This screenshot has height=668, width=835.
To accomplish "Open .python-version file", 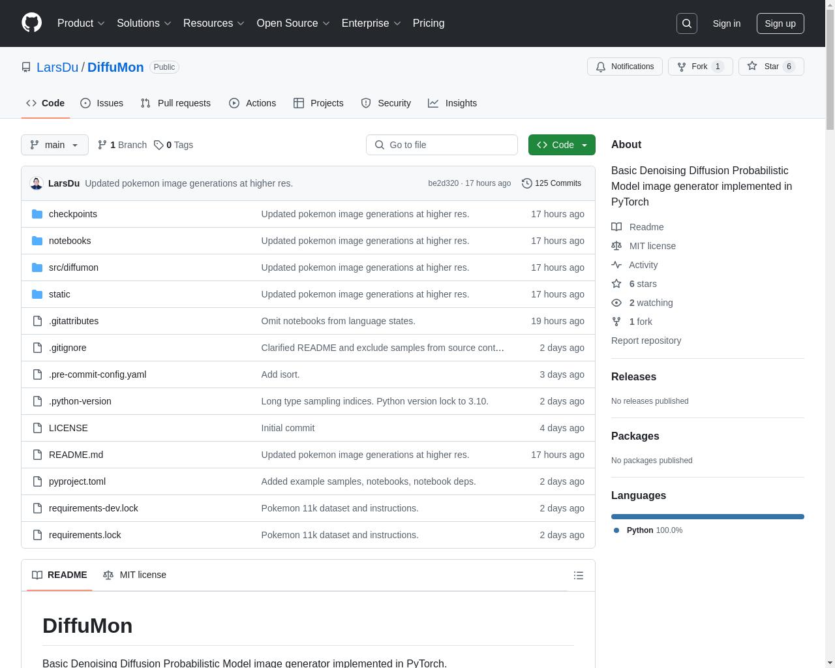I will pyautogui.click(x=80, y=401).
